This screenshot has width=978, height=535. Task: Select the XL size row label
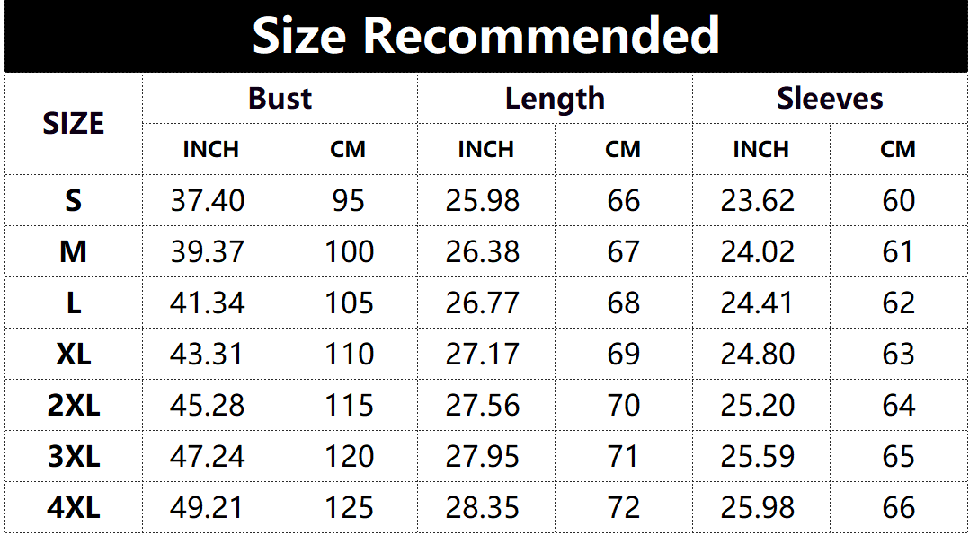pyautogui.click(x=74, y=355)
